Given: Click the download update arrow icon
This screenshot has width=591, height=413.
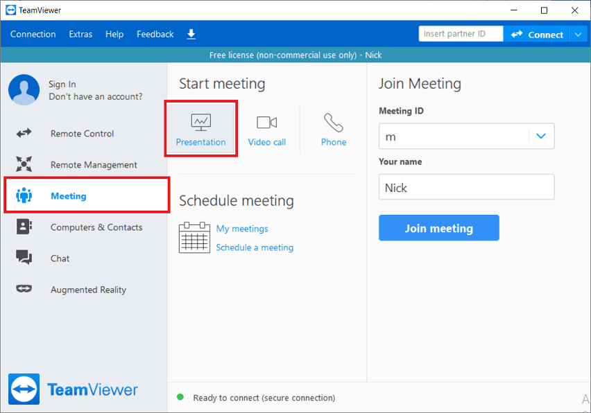Looking at the screenshot, I should pos(191,34).
